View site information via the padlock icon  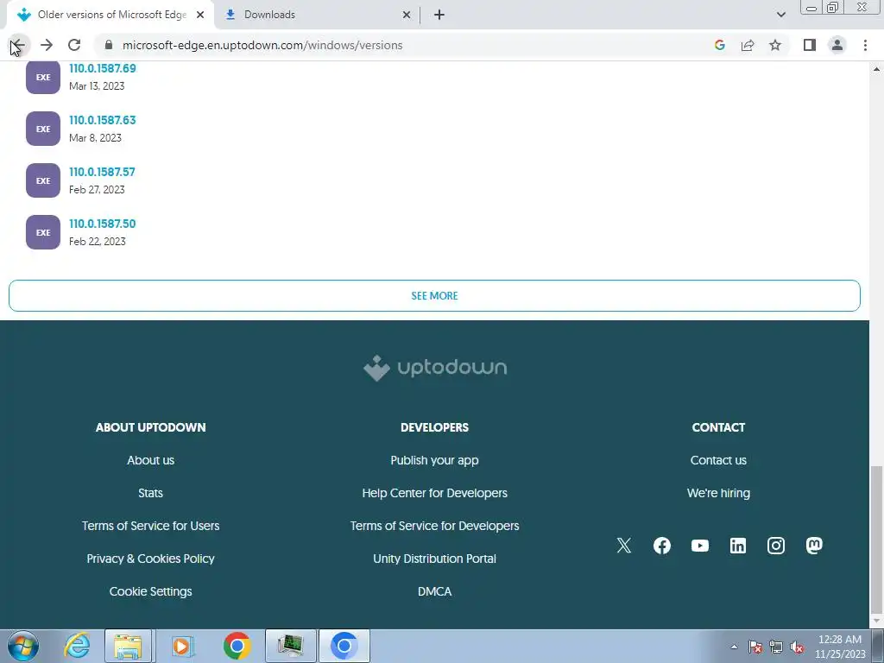(x=109, y=45)
